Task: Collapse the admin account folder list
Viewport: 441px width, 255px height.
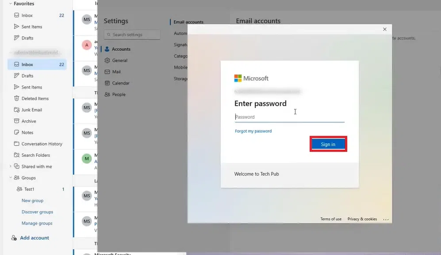Action: (11, 53)
